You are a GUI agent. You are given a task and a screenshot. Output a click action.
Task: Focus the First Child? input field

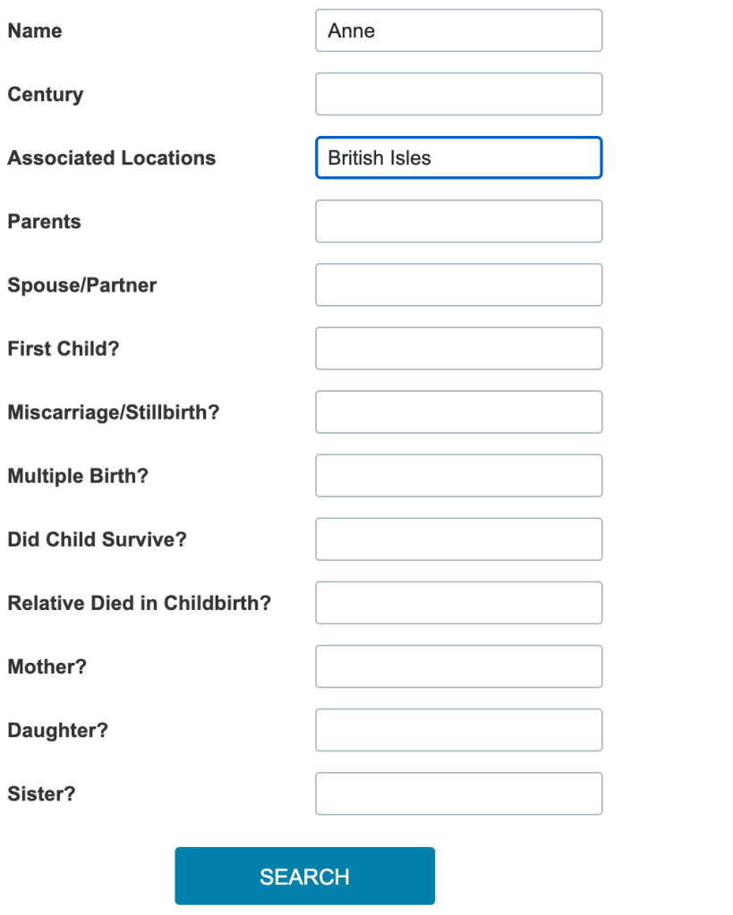(x=458, y=348)
